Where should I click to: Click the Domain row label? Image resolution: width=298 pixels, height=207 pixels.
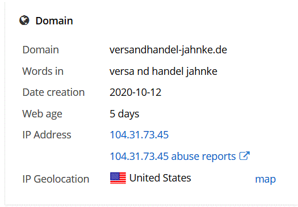click(41, 50)
